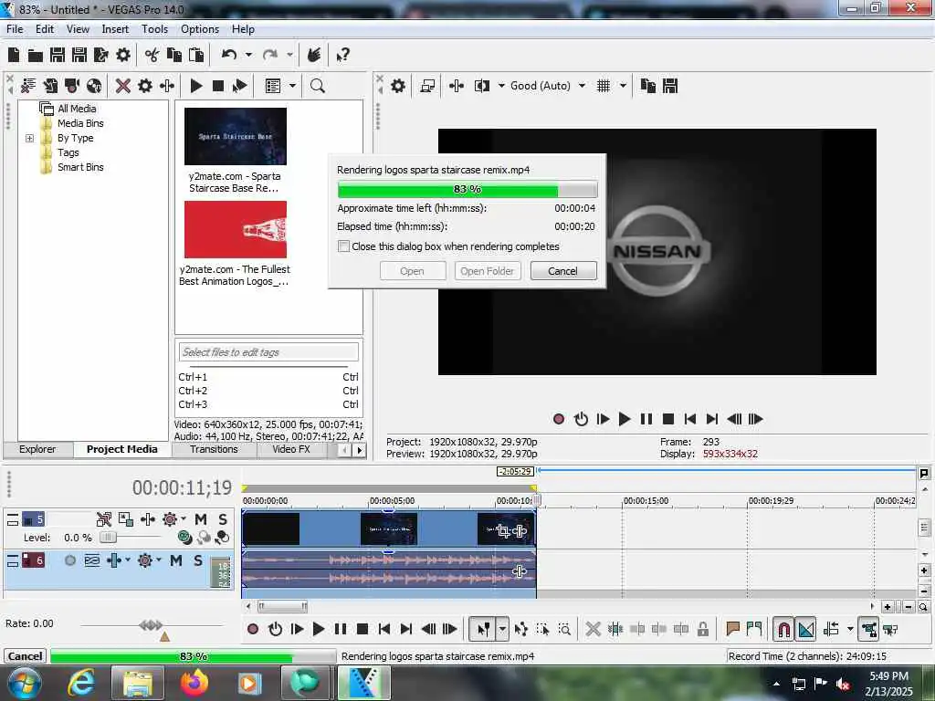Click Cancel in the status bar
Image resolution: width=935 pixels, height=701 pixels.
pyautogui.click(x=25, y=656)
